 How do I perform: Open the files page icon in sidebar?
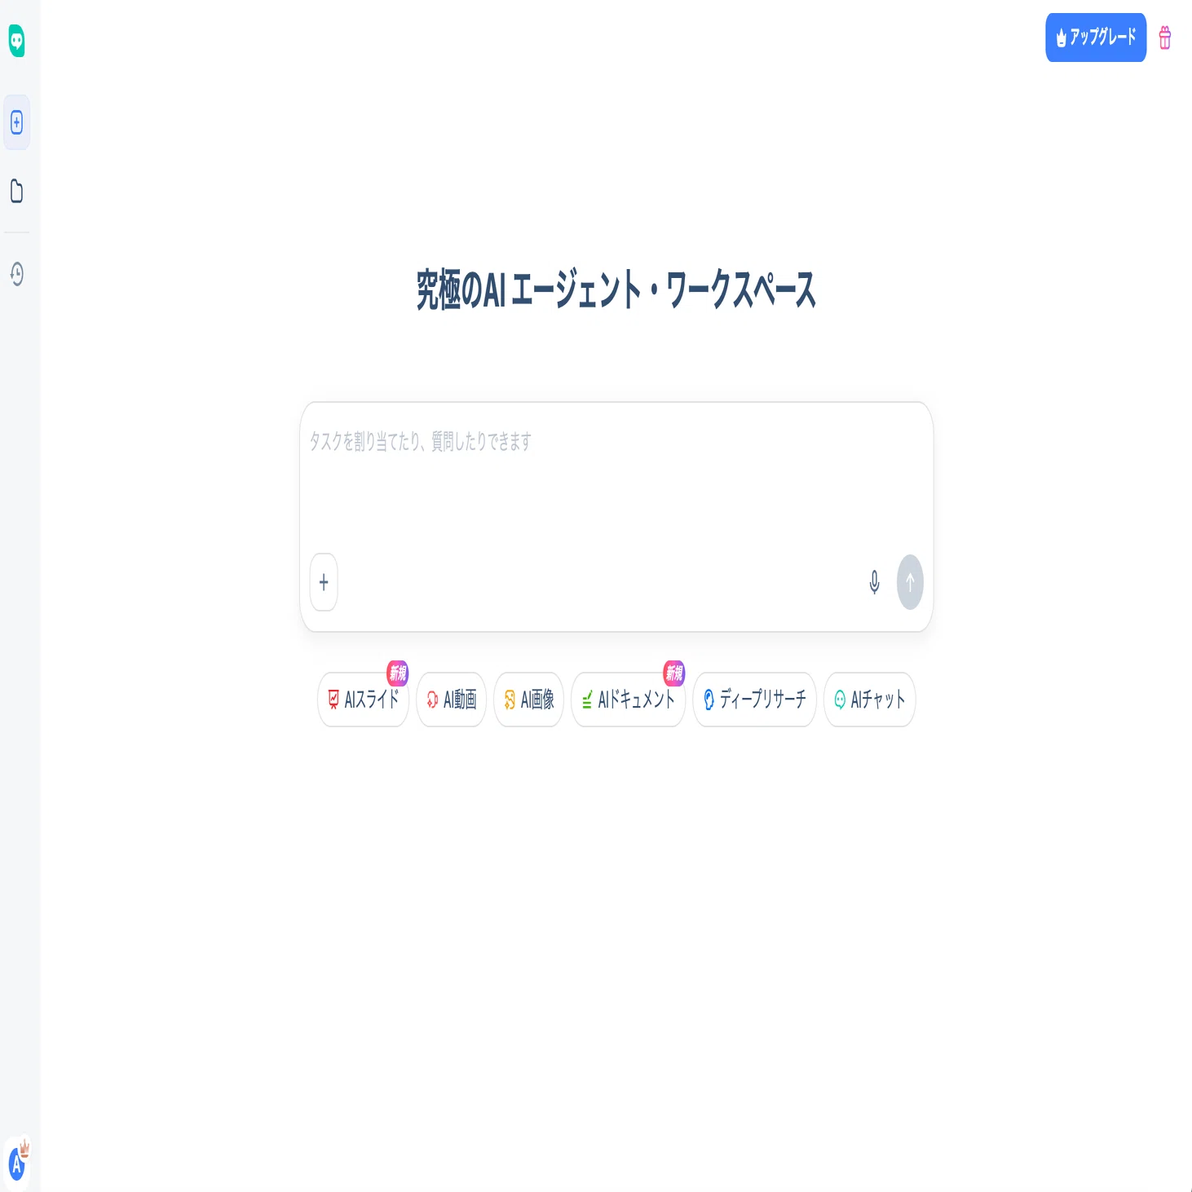pos(16,191)
